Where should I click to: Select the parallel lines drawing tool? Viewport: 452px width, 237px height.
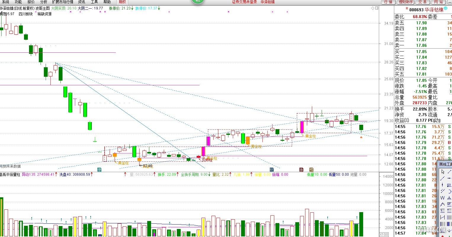(x=443, y=191)
